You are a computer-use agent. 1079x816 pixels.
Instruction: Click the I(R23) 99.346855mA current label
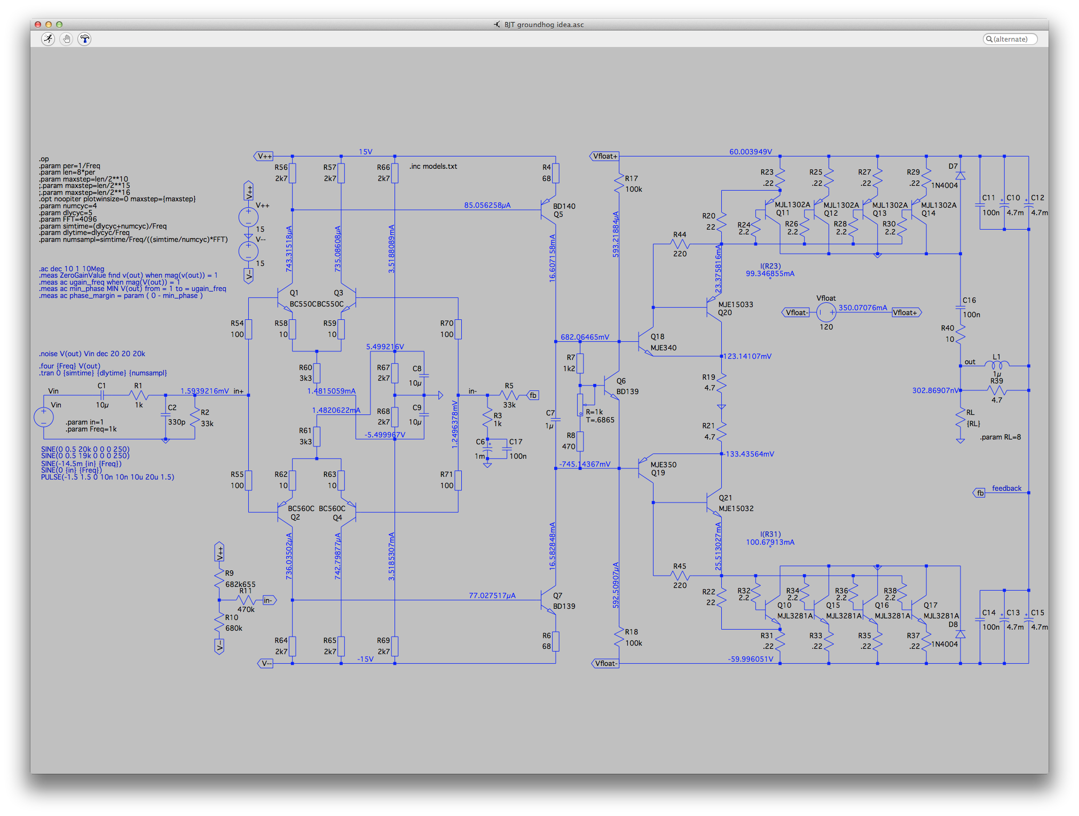(770, 270)
